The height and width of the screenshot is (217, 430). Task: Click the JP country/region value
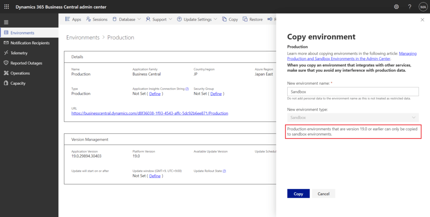click(196, 74)
